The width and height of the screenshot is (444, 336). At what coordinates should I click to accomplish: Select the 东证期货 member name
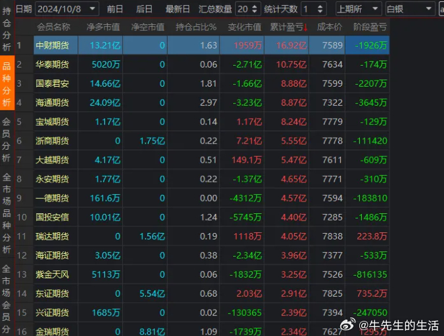tap(52, 293)
